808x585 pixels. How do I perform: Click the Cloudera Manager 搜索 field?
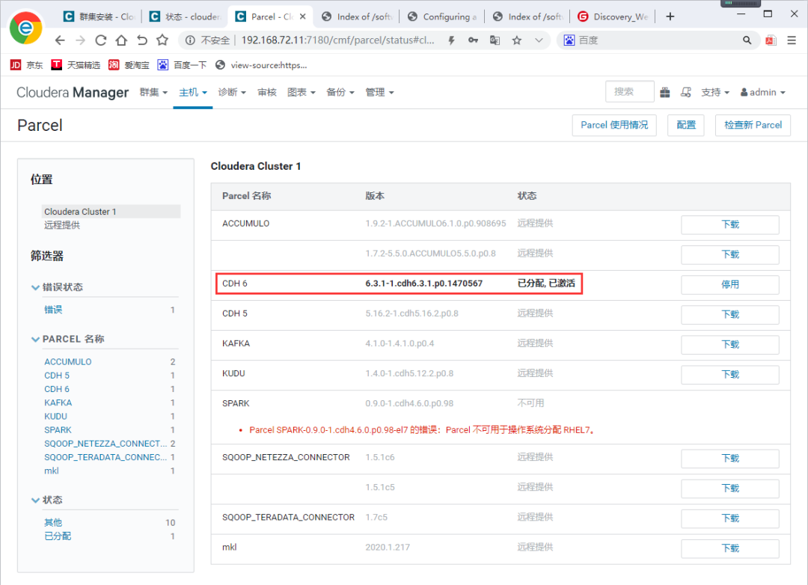click(x=630, y=92)
